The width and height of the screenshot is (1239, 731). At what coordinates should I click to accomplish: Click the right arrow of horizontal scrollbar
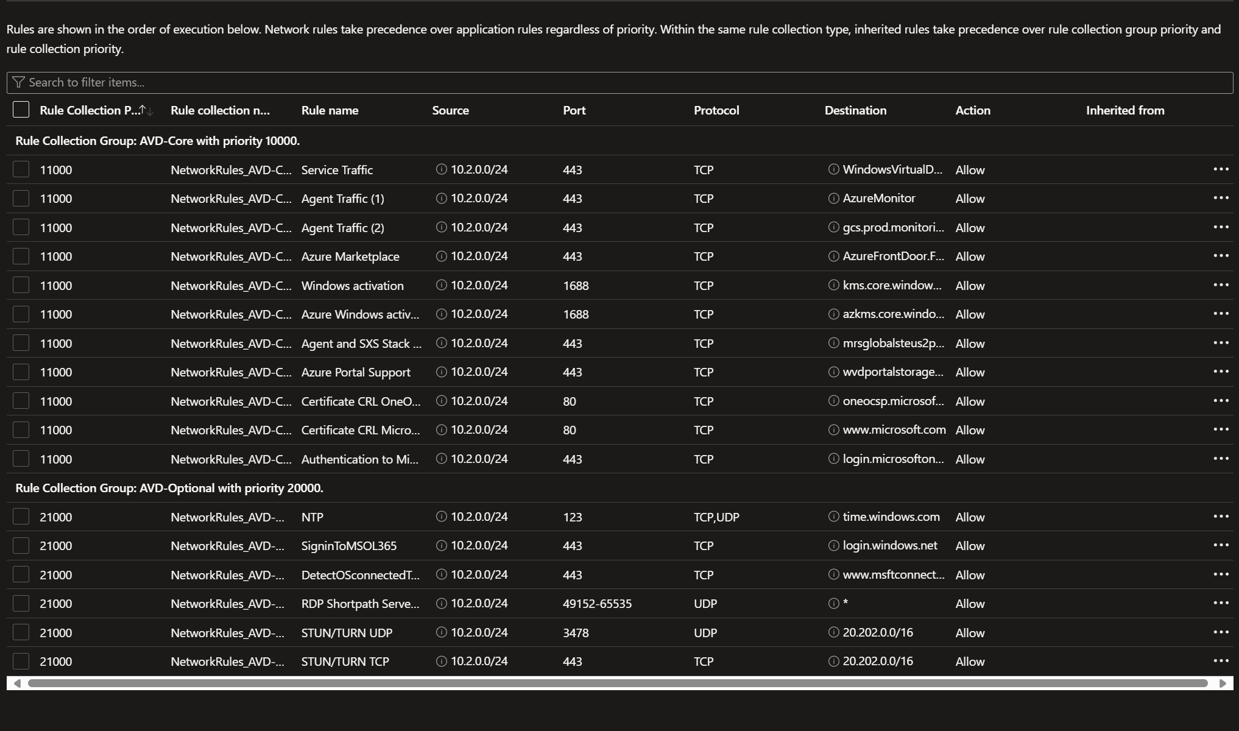[x=1222, y=683]
